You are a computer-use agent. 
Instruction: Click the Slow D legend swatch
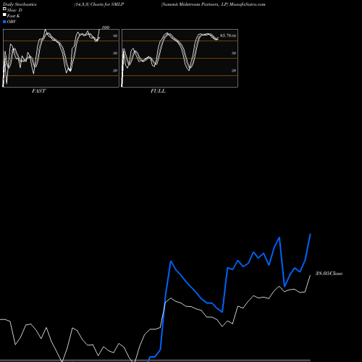point(4,9)
